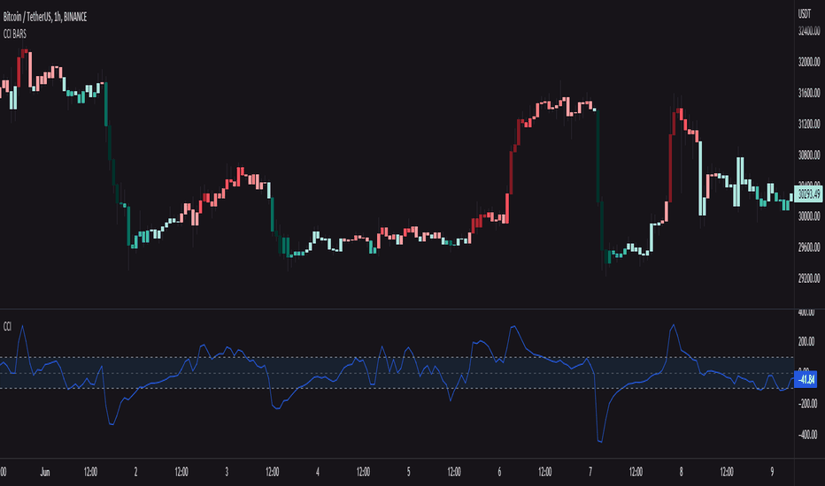The width and height of the screenshot is (825, 486).
Task: Click the CCI pane label
Action: pos(7,327)
